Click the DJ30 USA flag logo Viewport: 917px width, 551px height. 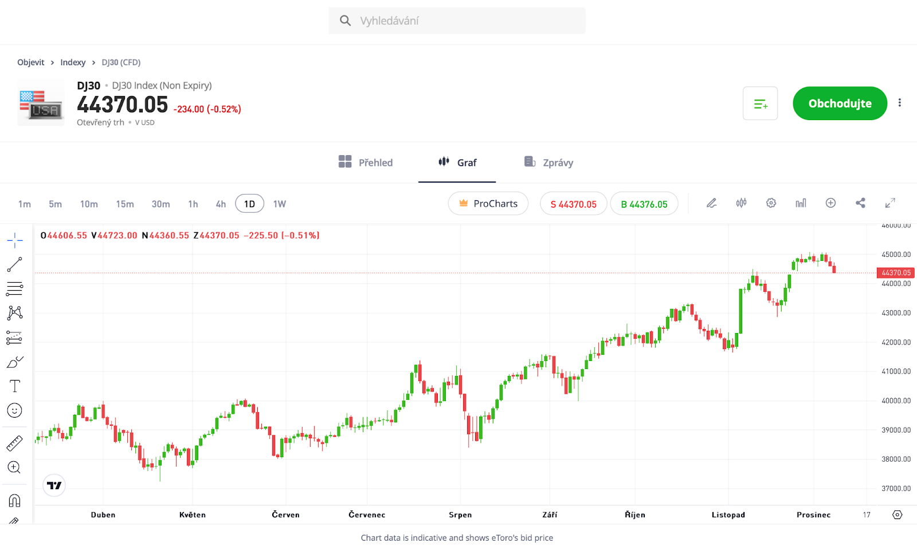pos(41,104)
